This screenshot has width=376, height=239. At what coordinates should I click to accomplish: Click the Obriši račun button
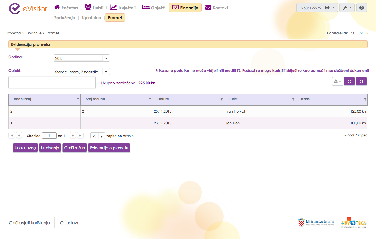(x=75, y=148)
